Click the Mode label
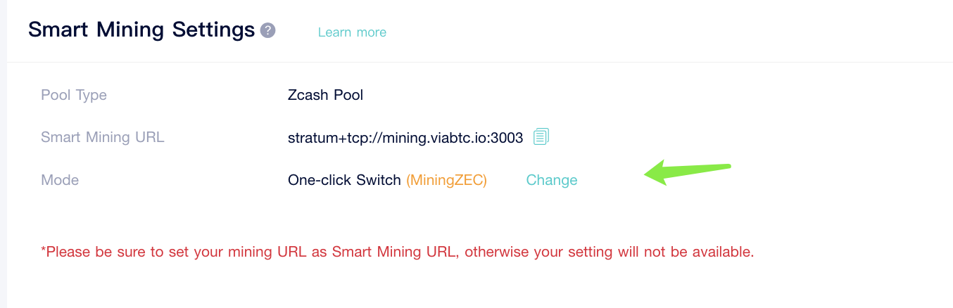The width and height of the screenshot is (953, 308). (x=60, y=180)
